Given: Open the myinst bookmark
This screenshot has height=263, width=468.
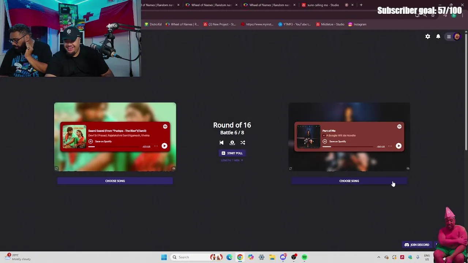Looking at the screenshot, I should [x=257, y=24].
